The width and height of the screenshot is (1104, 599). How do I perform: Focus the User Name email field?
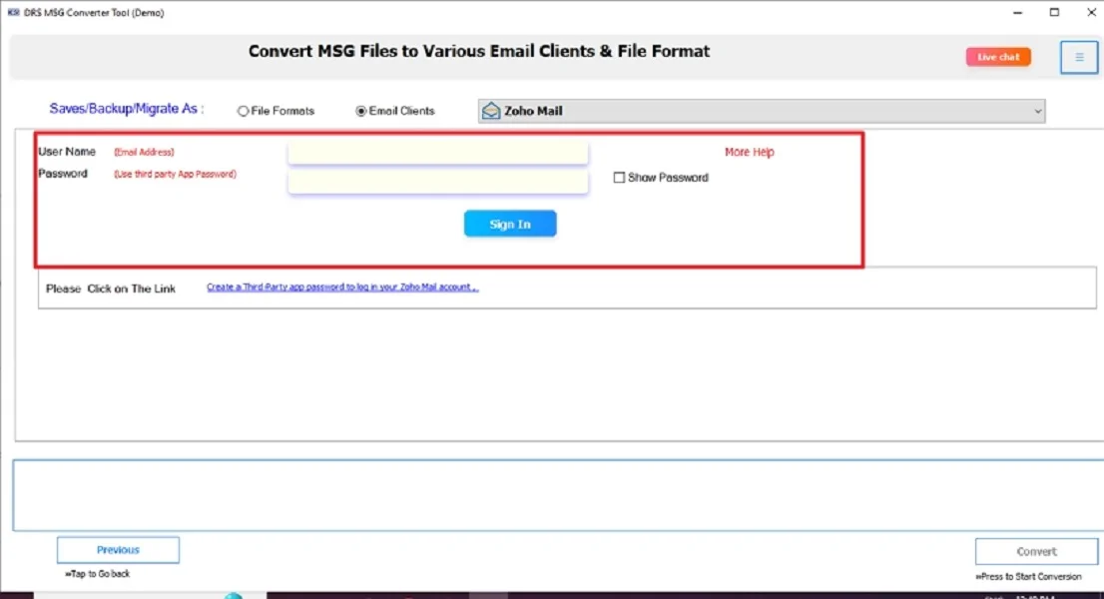[437, 153]
